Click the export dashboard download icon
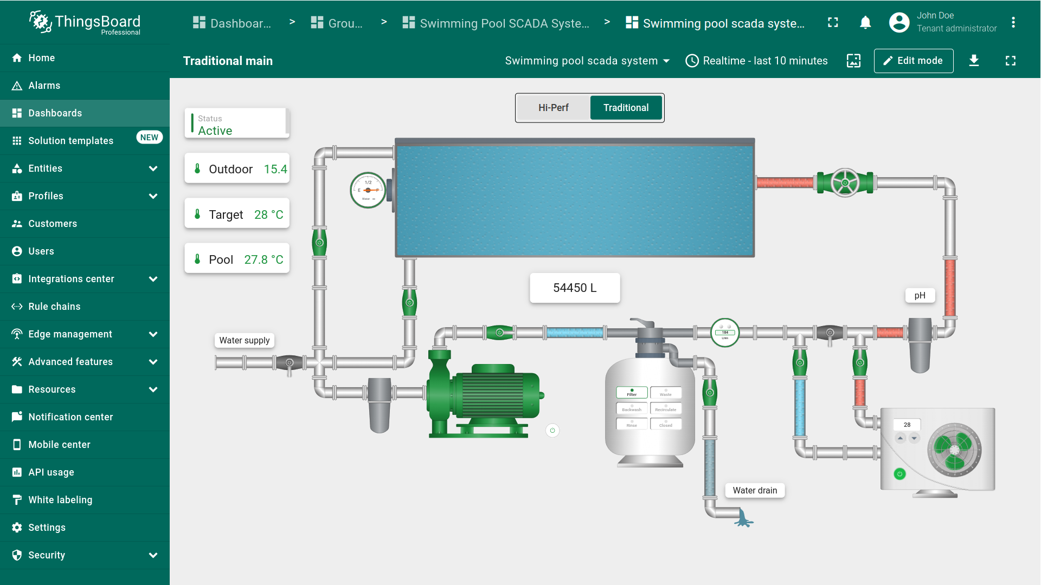 coord(974,61)
